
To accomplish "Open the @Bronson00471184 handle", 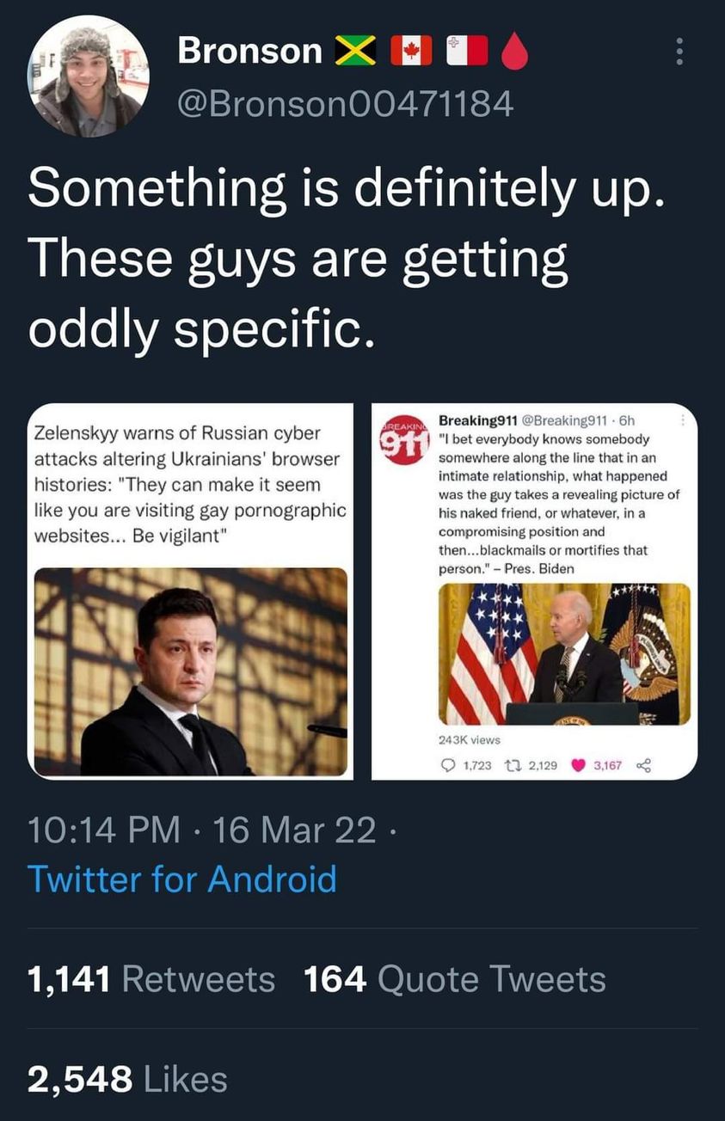I will click(345, 104).
